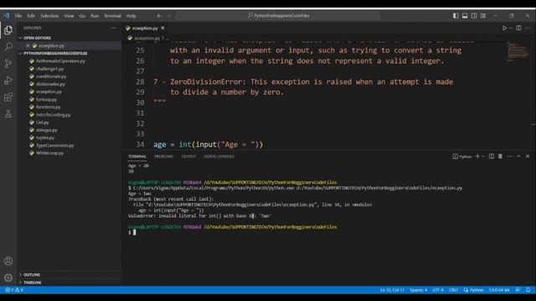
Task: Go forward with the navigation arrow
Action: click(x=169, y=16)
